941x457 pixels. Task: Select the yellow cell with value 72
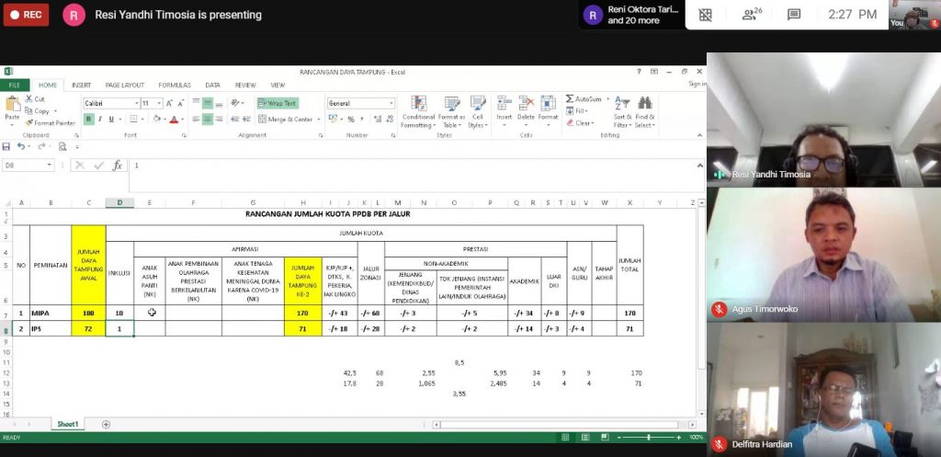pyautogui.click(x=88, y=328)
